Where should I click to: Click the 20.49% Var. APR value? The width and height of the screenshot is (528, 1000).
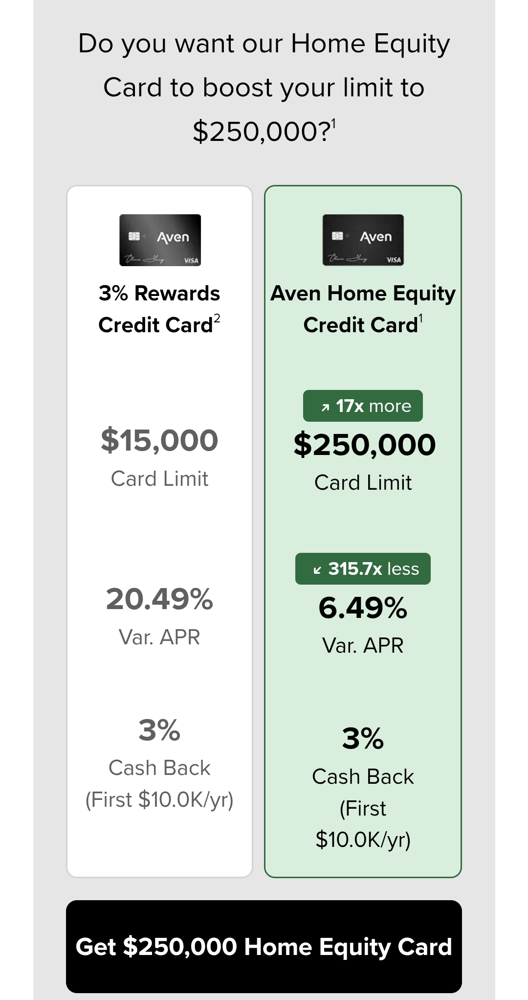coord(159,599)
